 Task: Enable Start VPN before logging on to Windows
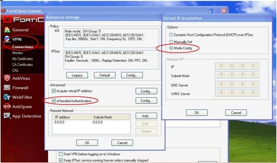[x=61, y=154]
